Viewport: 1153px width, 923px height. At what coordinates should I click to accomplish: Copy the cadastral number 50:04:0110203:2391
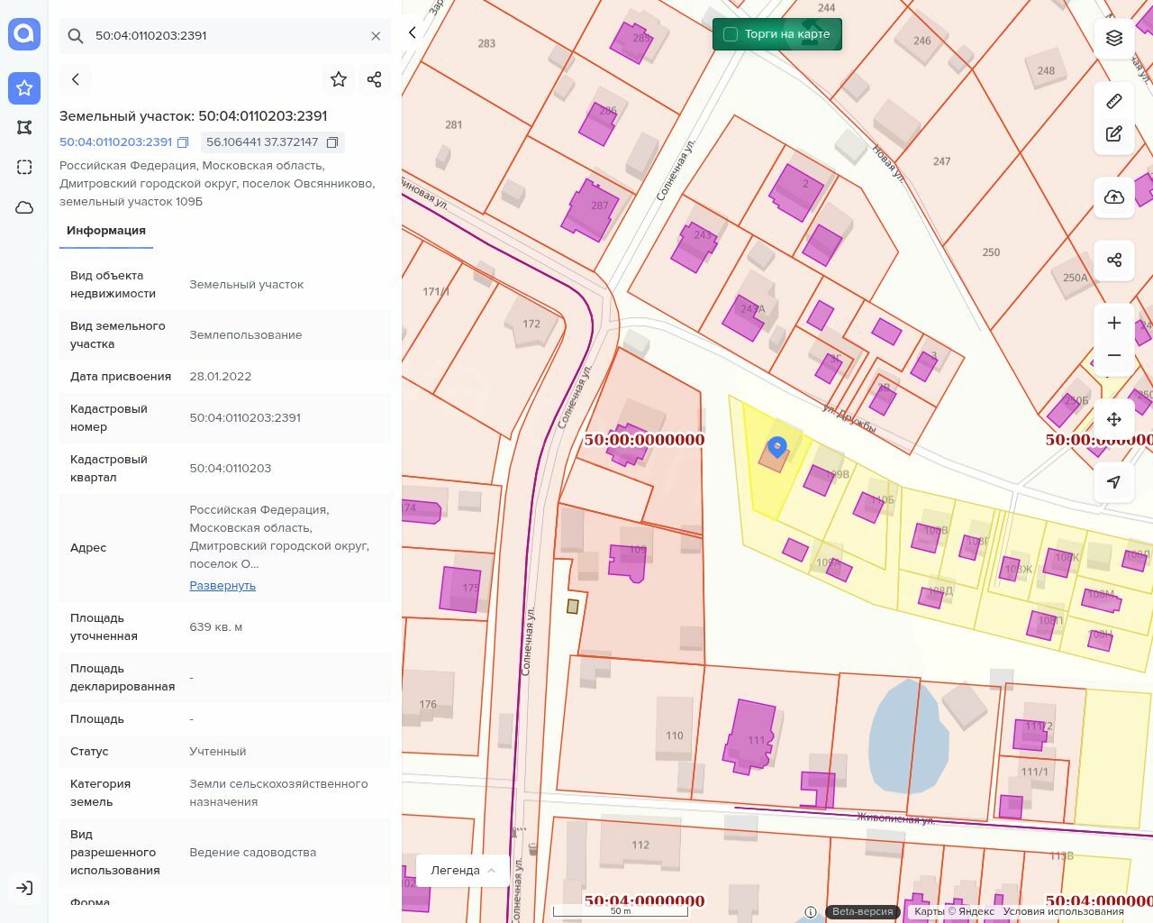coord(183,142)
